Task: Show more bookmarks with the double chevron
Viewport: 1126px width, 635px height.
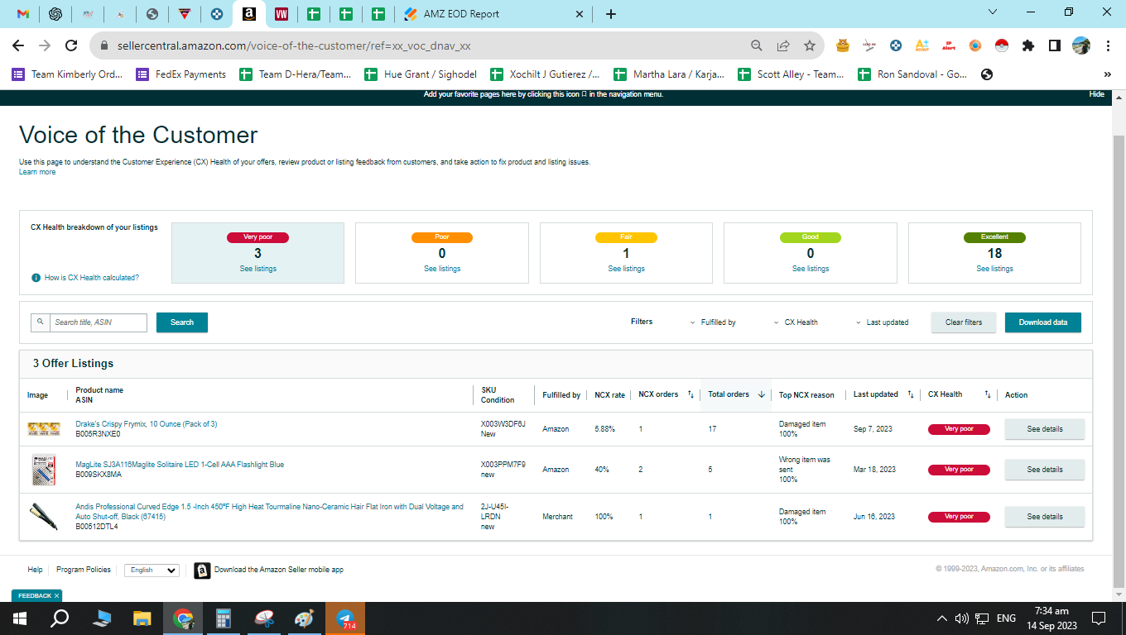Action: click(x=1107, y=74)
